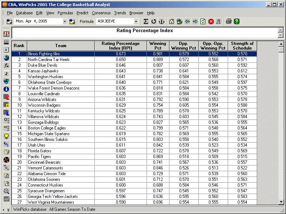
Task: Open the MOV sidebar icon
Action: click(6, 167)
